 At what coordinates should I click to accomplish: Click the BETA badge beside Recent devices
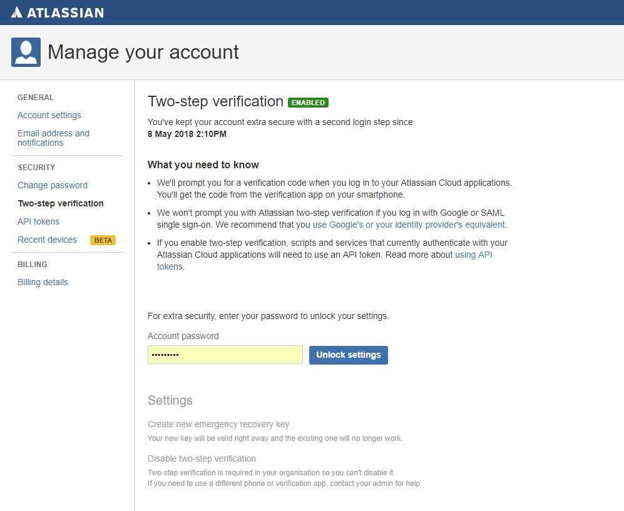pyautogui.click(x=103, y=240)
